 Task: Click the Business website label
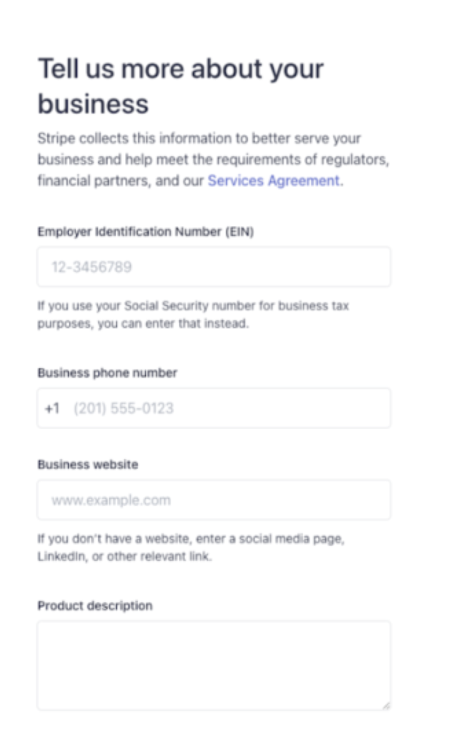coord(88,464)
